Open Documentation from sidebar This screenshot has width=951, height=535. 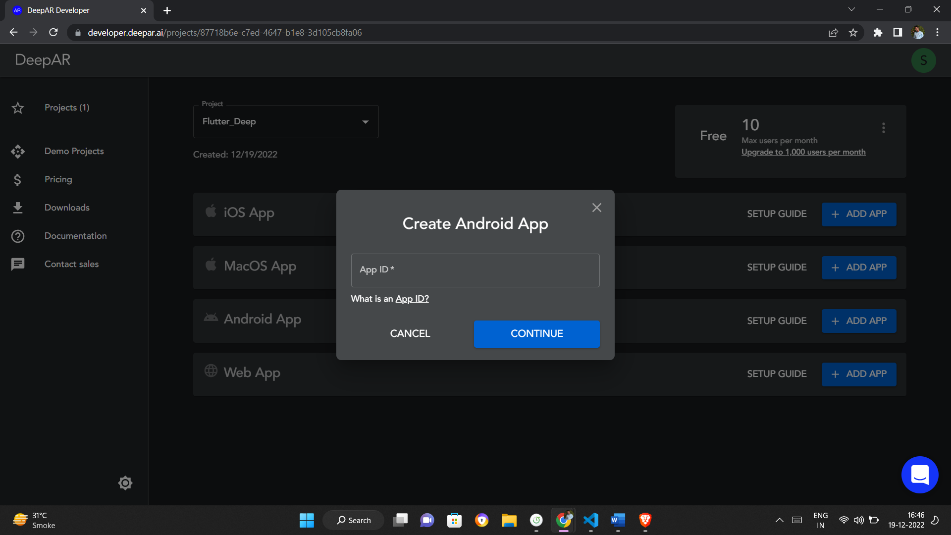75,236
